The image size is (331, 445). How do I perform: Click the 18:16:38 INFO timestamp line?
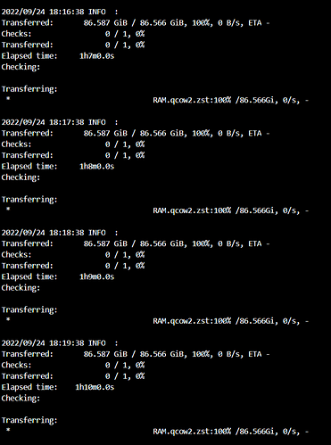tap(60, 12)
